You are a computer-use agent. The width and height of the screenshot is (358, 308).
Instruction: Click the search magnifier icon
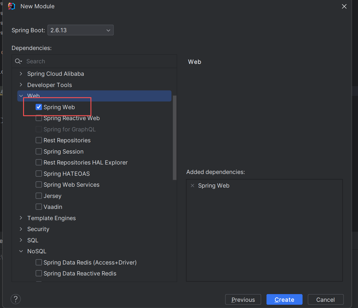tap(18, 61)
